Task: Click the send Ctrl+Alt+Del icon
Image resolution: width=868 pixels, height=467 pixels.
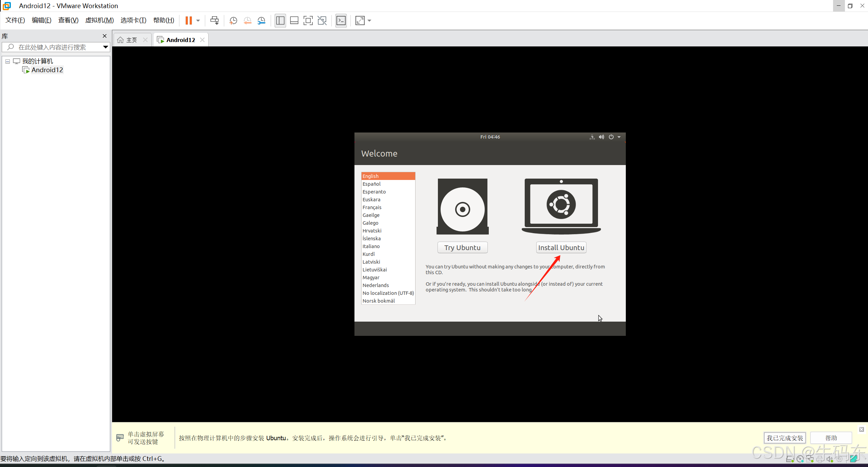Action: pyautogui.click(x=214, y=21)
